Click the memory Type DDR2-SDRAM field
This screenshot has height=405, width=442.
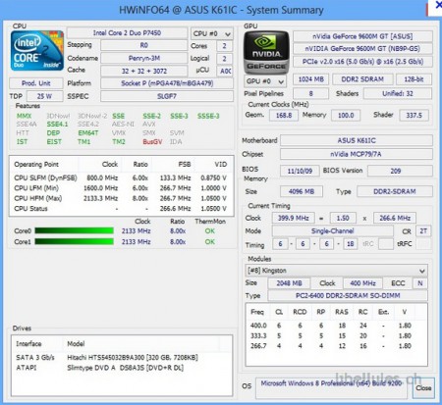(395, 191)
